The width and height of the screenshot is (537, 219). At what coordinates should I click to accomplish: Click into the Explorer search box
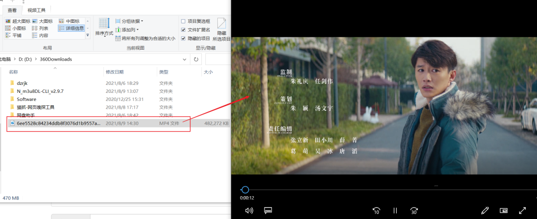pos(218,59)
